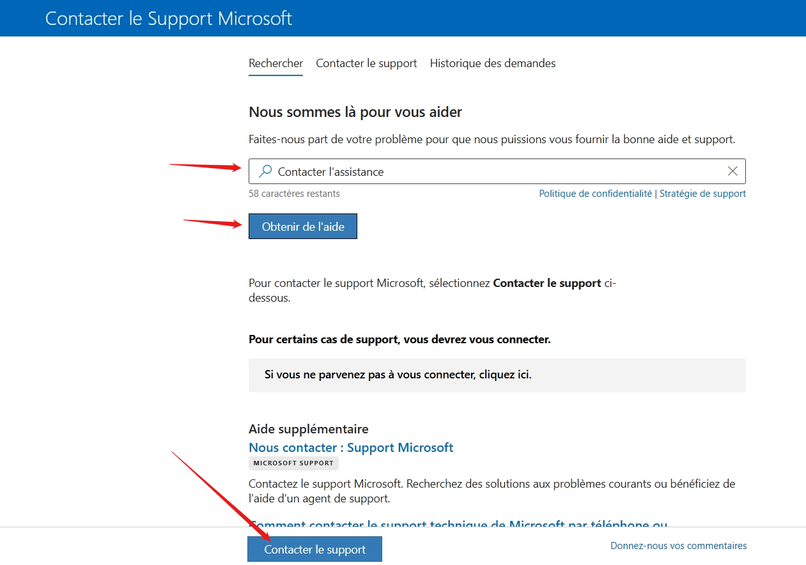Open the Contacter le support tab
This screenshot has width=806, height=565.
pos(366,63)
